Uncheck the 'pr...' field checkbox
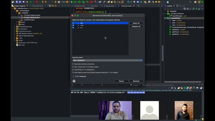This screenshot has width=215, height=121. [x=73, y=28]
